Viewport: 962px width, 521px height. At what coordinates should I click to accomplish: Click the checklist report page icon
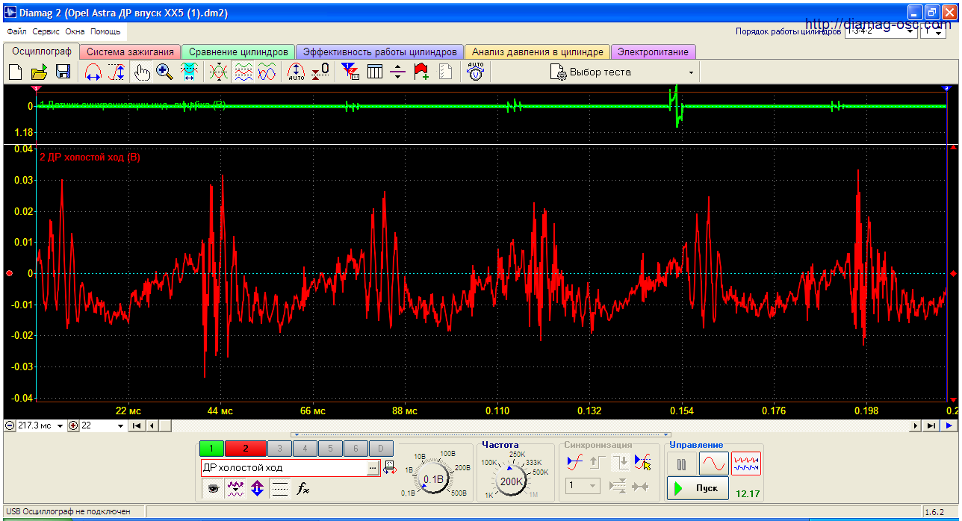coord(446,72)
